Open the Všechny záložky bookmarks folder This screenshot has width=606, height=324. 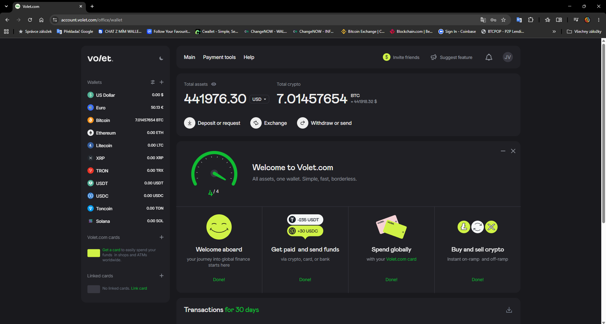point(584,32)
